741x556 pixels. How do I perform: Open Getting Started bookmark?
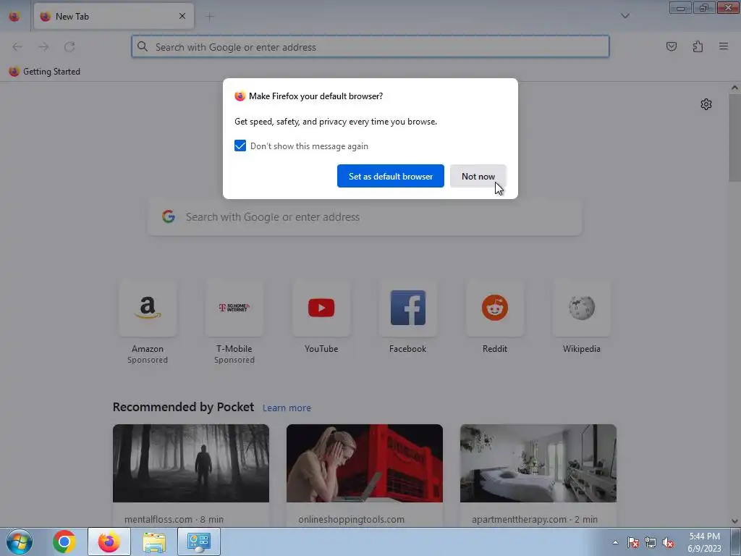coord(44,72)
